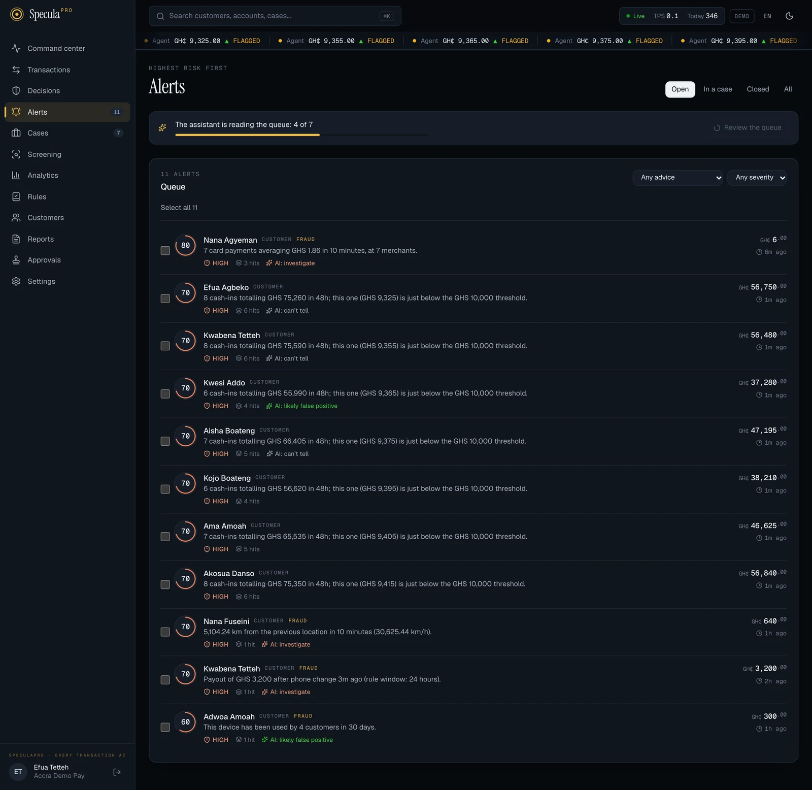Click the sign out icon beside Efua Tetteh
This screenshot has width=812, height=790.
click(117, 772)
